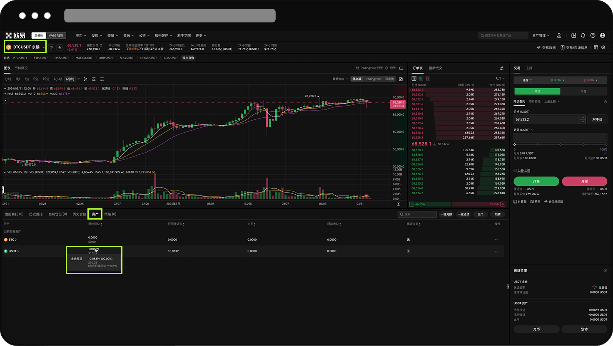Open the 0.1 order book depth dropdown
The image size is (613, 346).
(500, 78)
